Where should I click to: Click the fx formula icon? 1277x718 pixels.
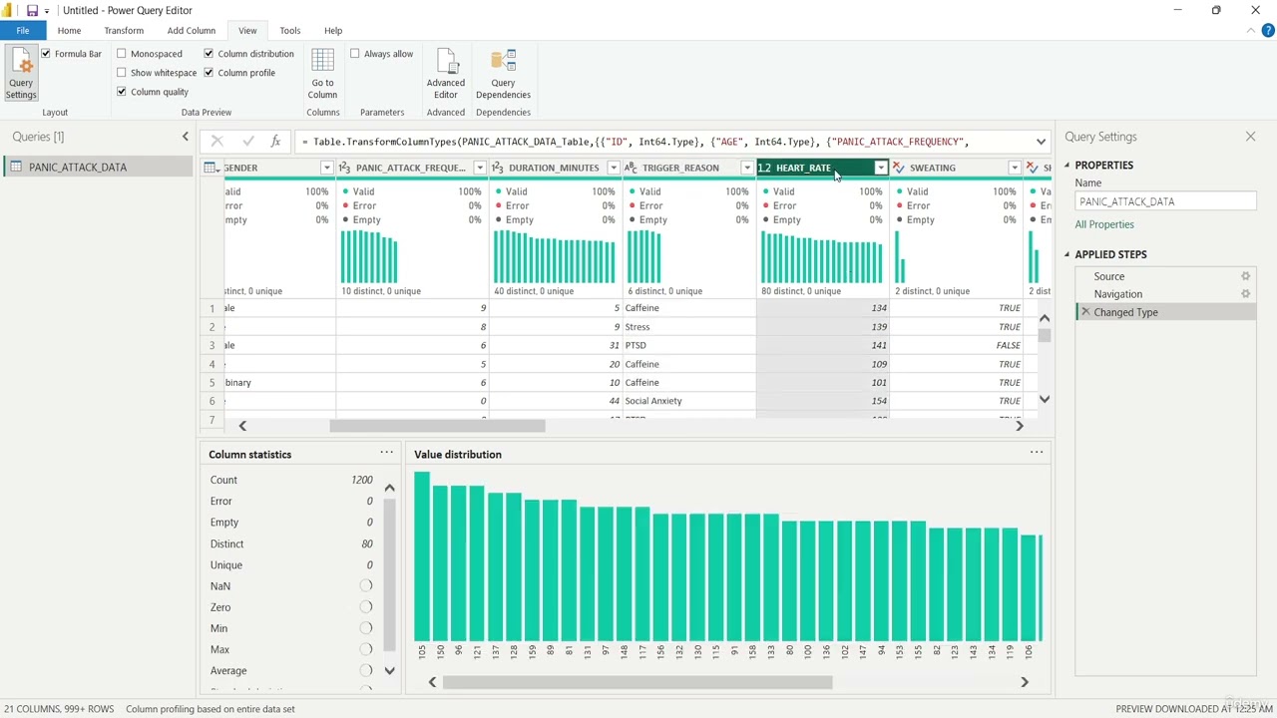click(276, 142)
